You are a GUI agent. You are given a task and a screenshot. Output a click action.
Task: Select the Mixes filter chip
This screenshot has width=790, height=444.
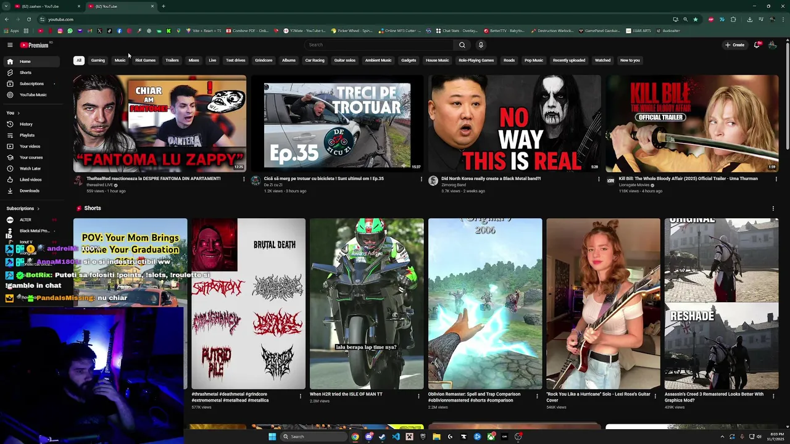194,60
